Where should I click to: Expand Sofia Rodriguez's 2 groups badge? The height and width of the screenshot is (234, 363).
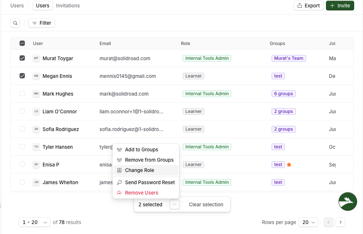point(283,129)
